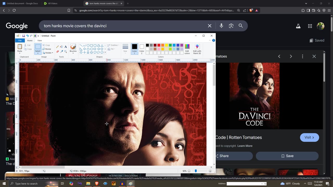Click Color 1 foreground selector
Screen dimensions: 333x187
pyautogui.click(x=135, y=49)
